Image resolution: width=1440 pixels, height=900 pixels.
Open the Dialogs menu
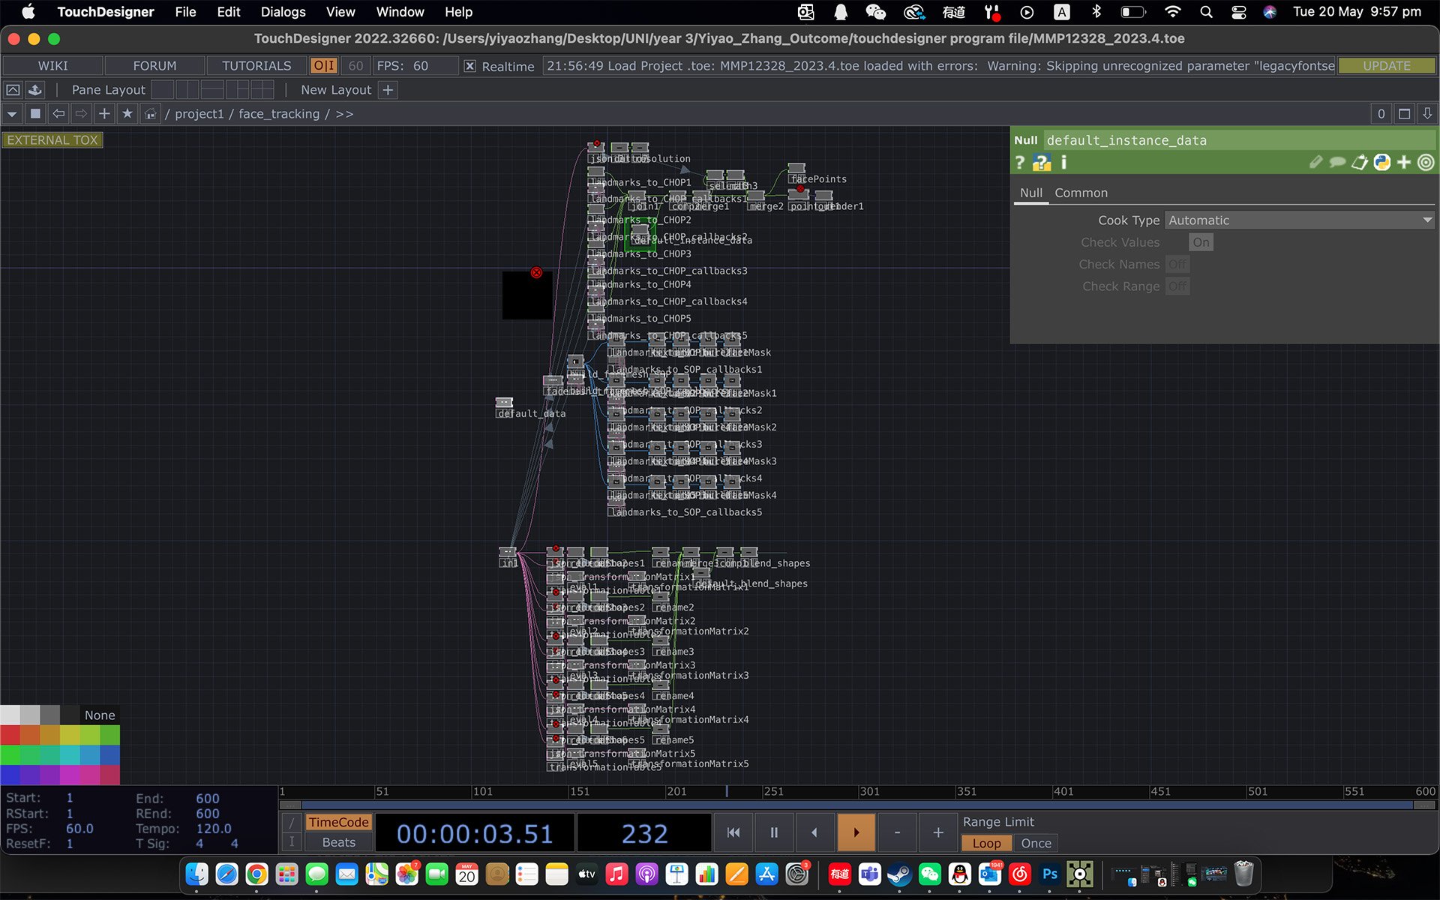pyautogui.click(x=283, y=12)
